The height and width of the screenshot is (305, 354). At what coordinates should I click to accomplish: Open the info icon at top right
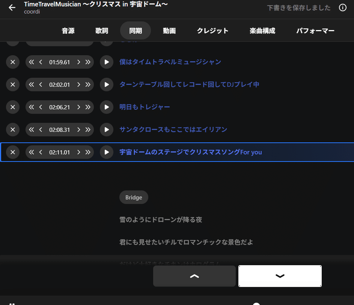pos(342,8)
